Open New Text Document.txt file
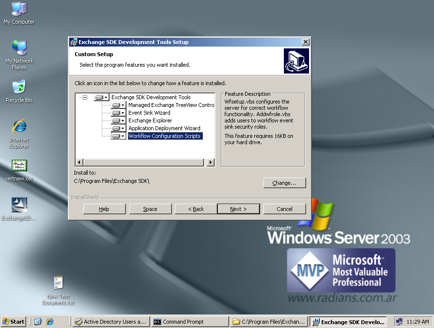 point(58,283)
